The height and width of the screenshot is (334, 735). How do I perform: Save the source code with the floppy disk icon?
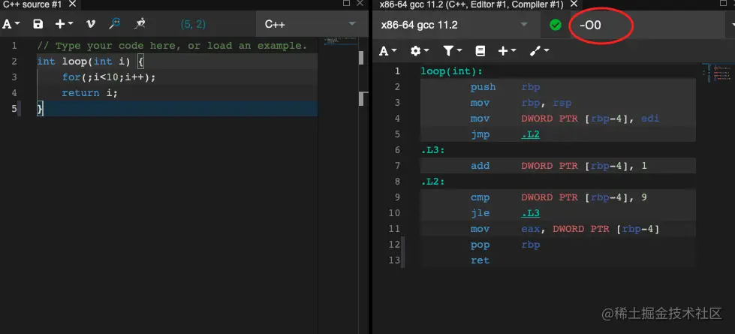point(38,24)
